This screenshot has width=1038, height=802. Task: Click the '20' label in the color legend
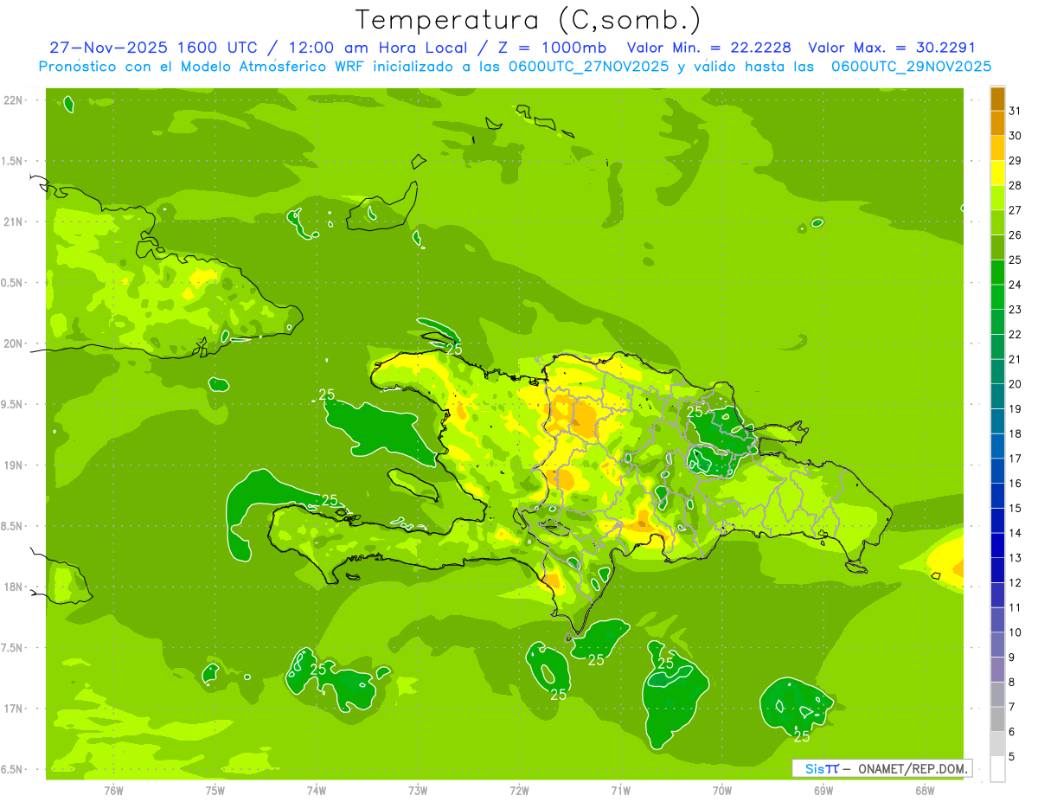[1016, 384]
